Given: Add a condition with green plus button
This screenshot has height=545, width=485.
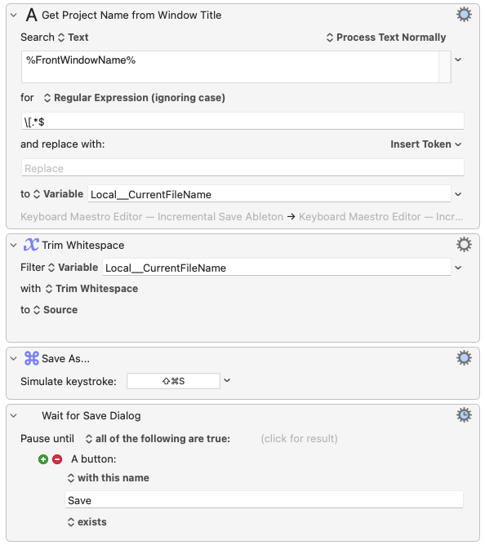Looking at the screenshot, I should click(43, 459).
